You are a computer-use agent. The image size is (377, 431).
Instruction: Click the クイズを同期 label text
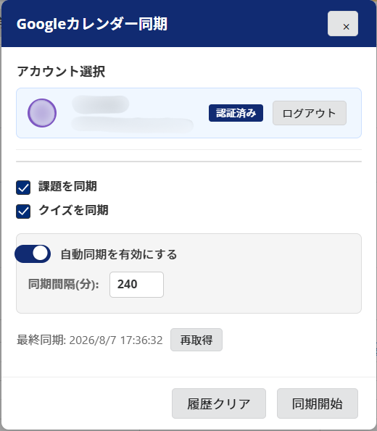coord(73,210)
